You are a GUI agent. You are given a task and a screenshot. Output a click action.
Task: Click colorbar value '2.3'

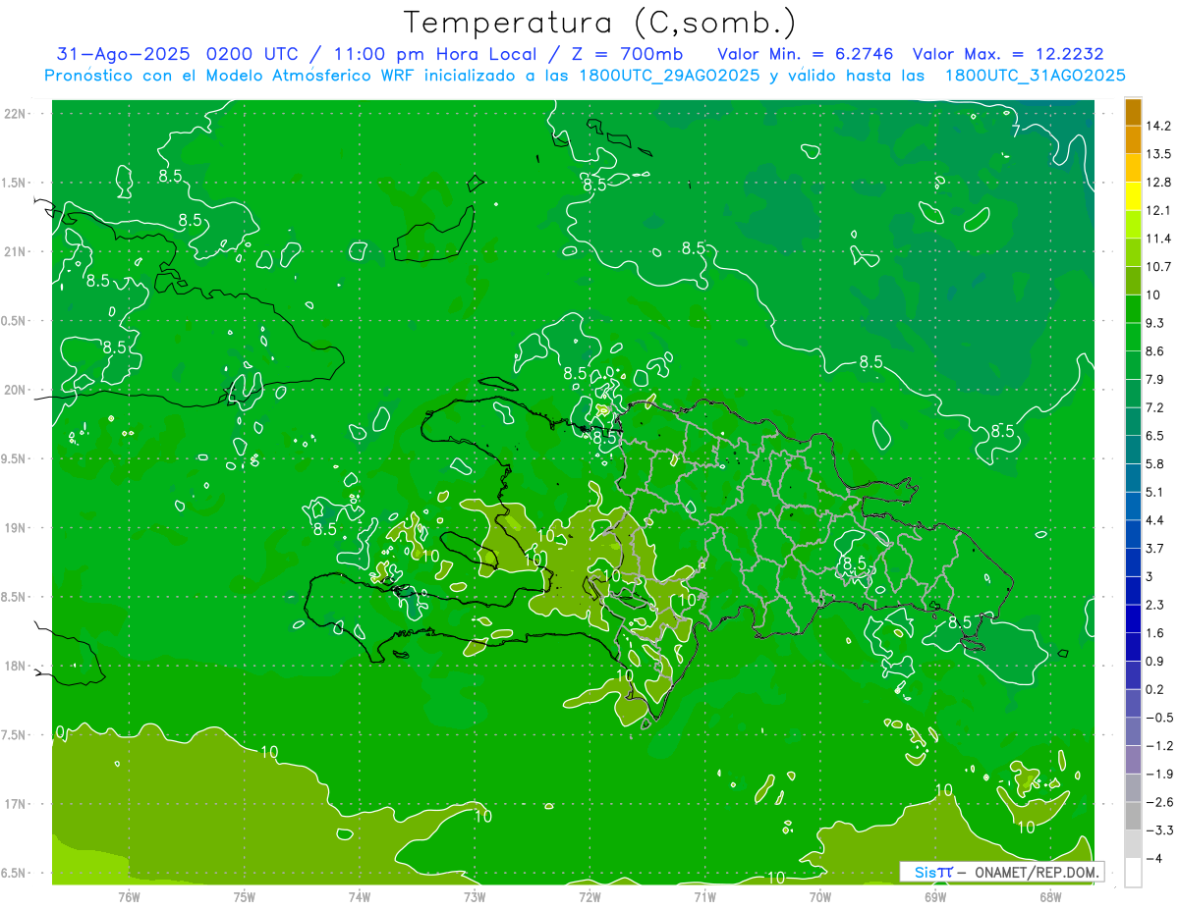[1155, 605]
